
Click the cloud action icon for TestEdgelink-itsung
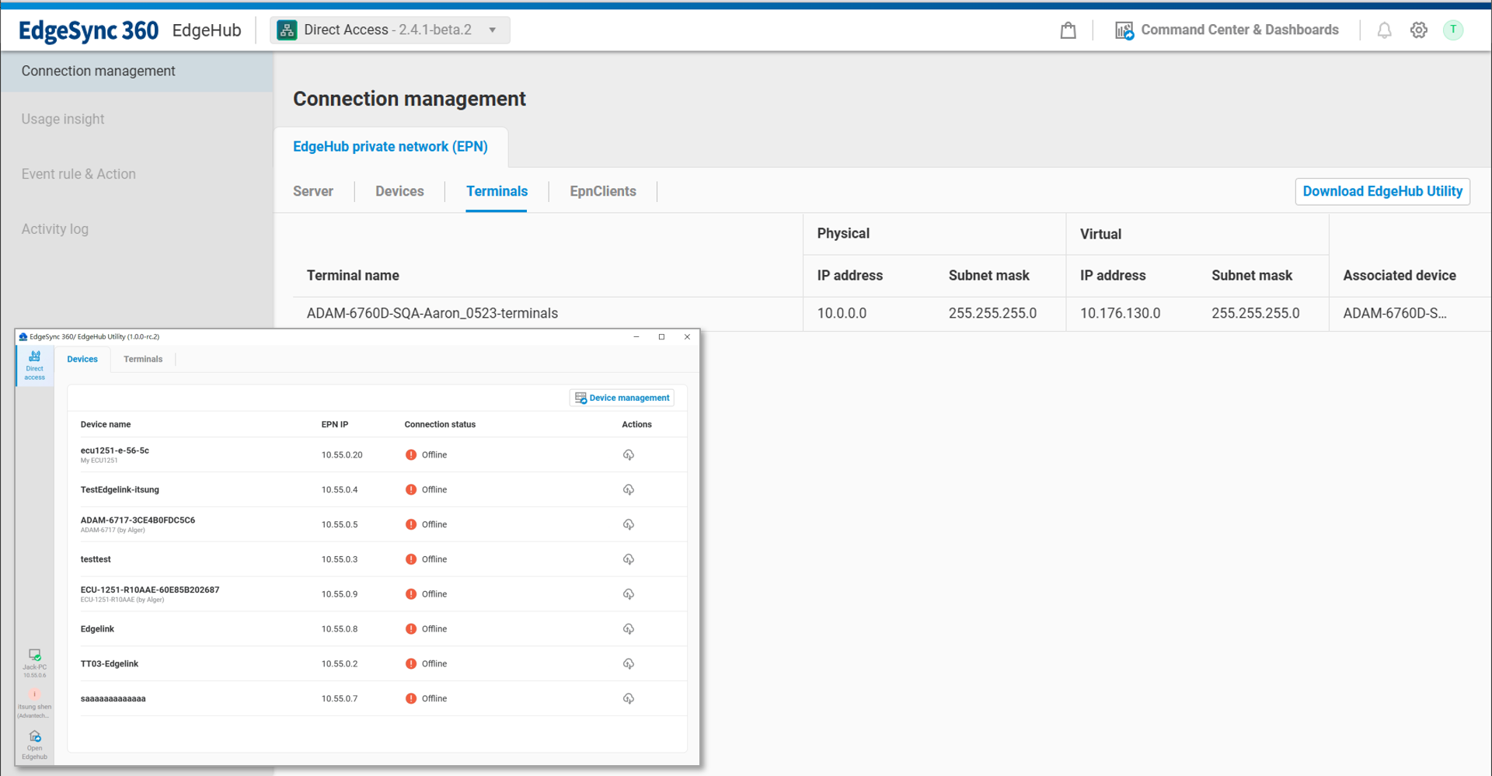tap(628, 490)
